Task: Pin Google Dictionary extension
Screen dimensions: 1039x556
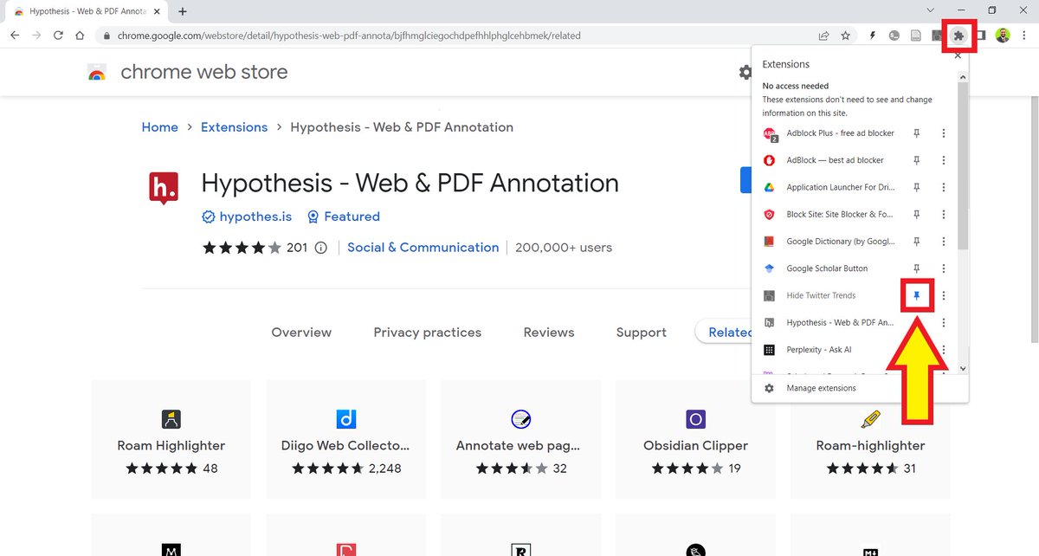Action: pyautogui.click(x=917, y=242)
